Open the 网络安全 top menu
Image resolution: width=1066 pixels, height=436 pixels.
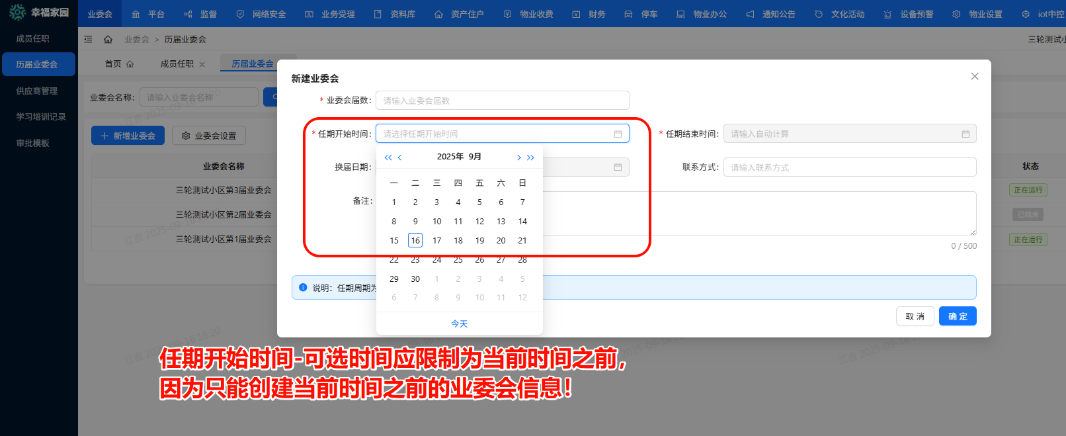click(x=261, y=14)
